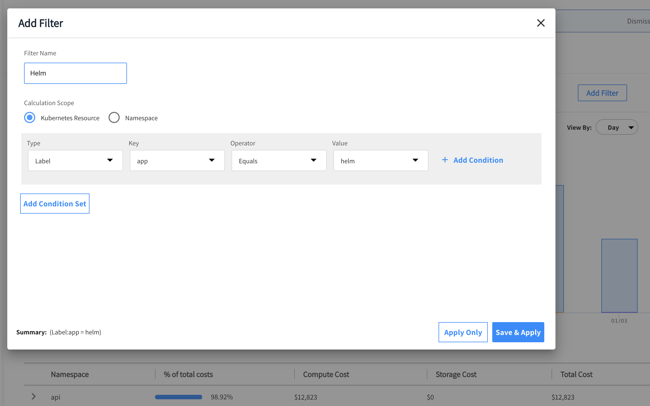
Task: Expand the api namespace row chevron
Action: tap(34, 396)
